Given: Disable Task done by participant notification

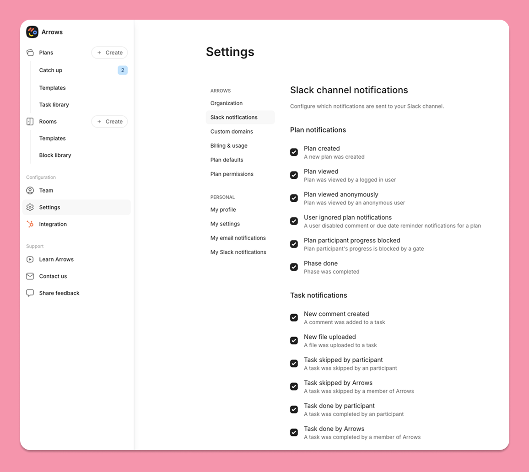Looking at the screenshot, I should 294,409.
